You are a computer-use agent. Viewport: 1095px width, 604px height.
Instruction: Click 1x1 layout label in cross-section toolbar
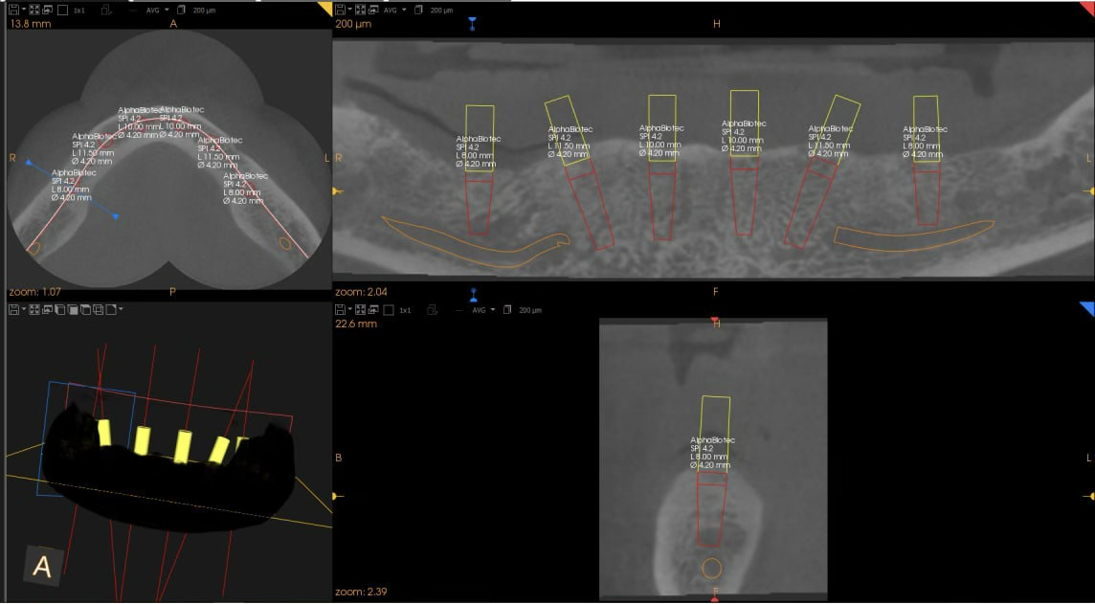click(x=405, y=310)
